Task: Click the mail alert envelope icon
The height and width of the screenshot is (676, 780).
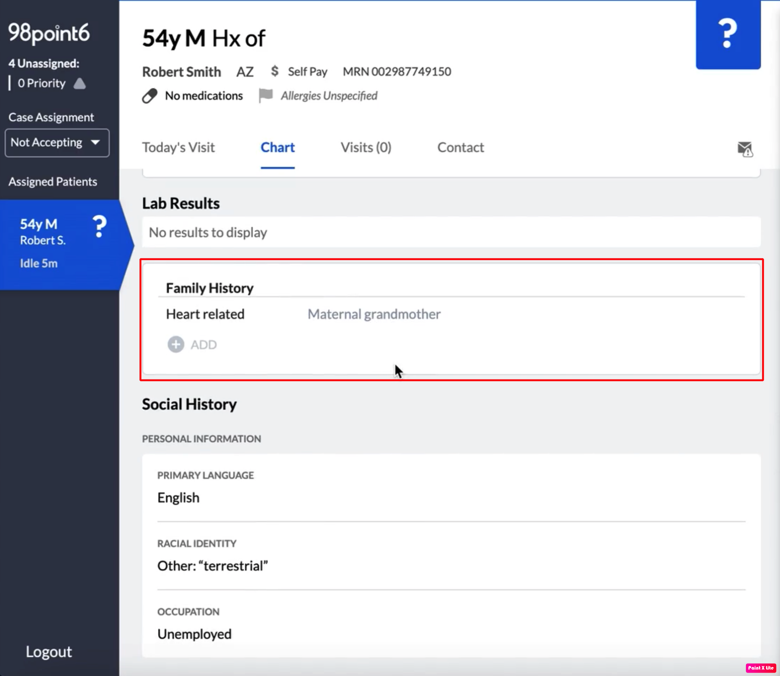Action: [x=745, y=149]
